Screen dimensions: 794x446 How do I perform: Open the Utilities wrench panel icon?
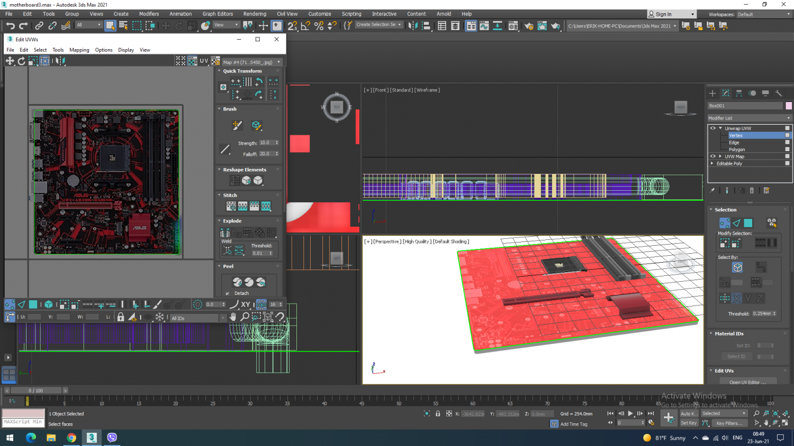point(779,93)
